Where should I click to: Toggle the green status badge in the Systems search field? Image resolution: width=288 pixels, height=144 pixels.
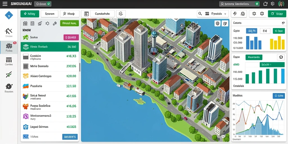pos(257,4)
